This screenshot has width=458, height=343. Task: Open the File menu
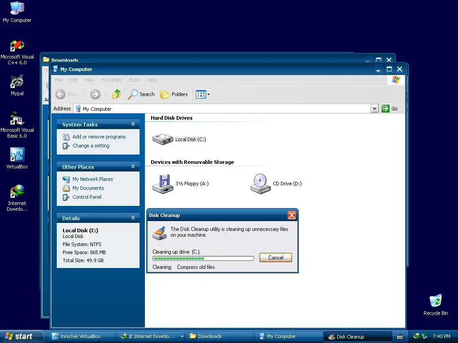[x=59, y=80]
